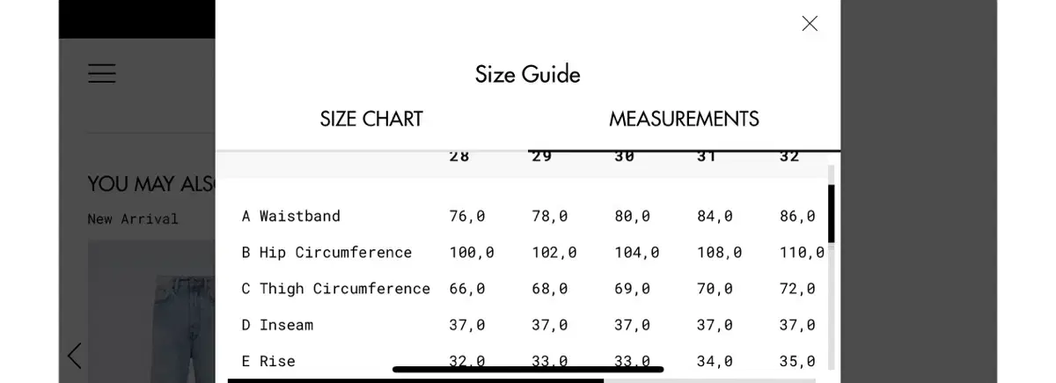This screenshot has width=1056, height=383.
Task: Tap the previous arrow beside the product image
Action: (75, 356)
